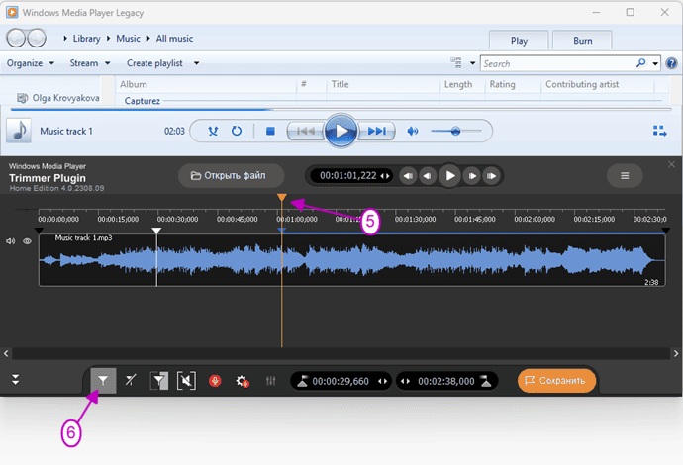
Task: Mute the Music track 1.mp3 audio
Action: tap(11, 241)
